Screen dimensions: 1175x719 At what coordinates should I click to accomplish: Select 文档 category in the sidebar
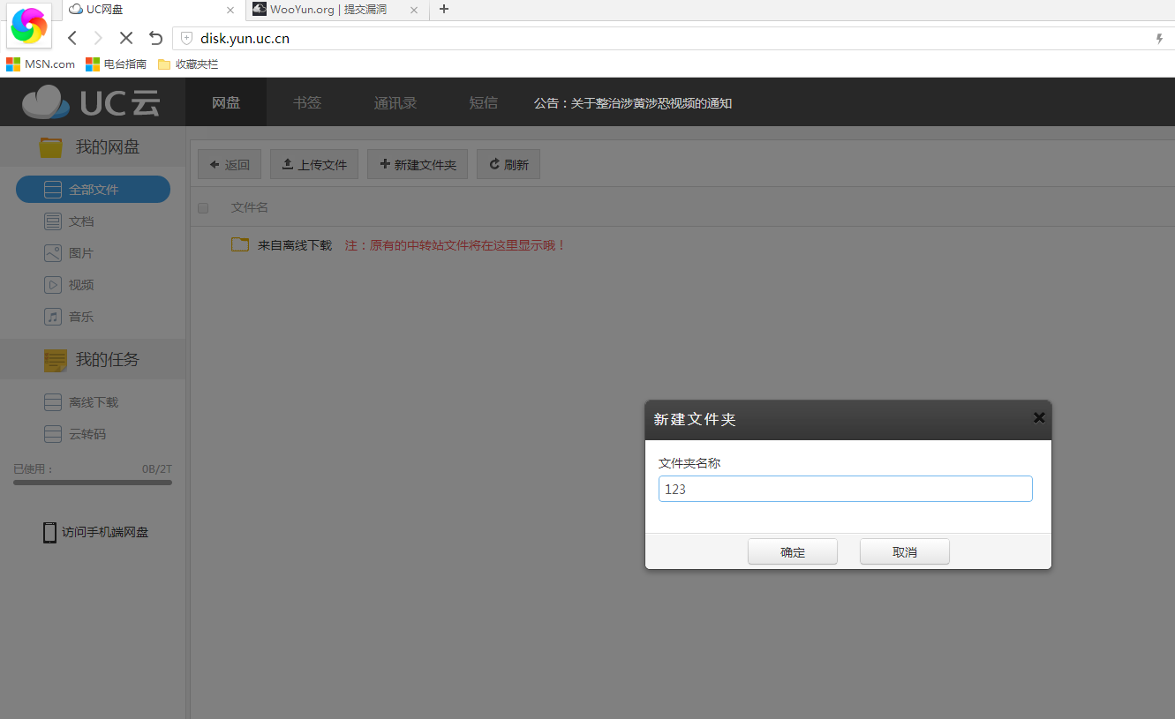69,221
